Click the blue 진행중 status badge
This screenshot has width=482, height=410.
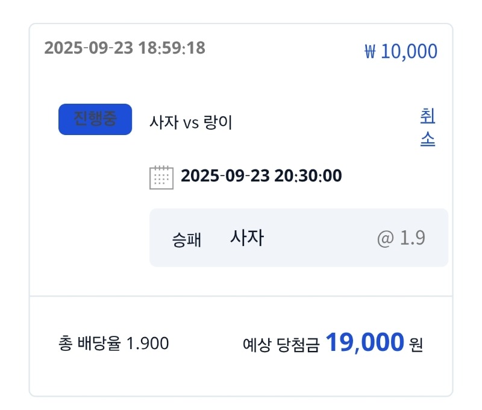point(95,119)
